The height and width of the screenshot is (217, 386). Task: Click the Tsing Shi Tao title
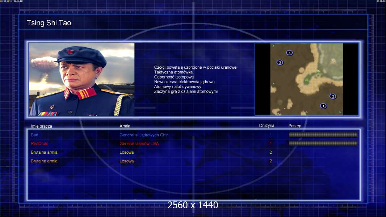(49, 23)
